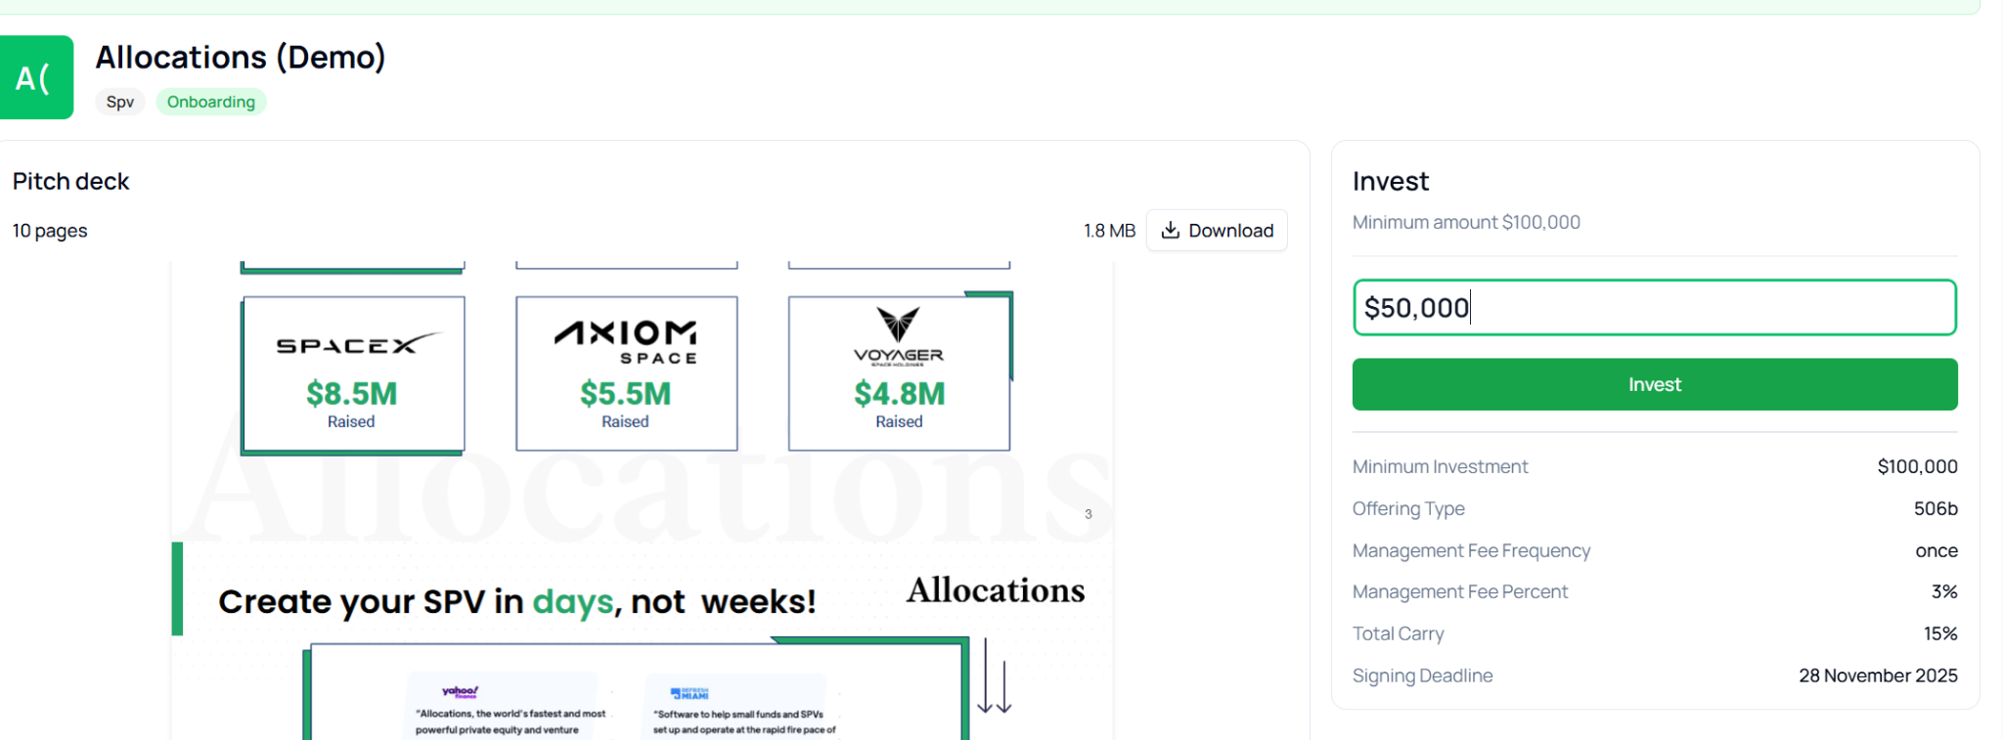Click the download arrow icon
Viewport: 2003px width, 740px height.
(x=1170, y=231)
